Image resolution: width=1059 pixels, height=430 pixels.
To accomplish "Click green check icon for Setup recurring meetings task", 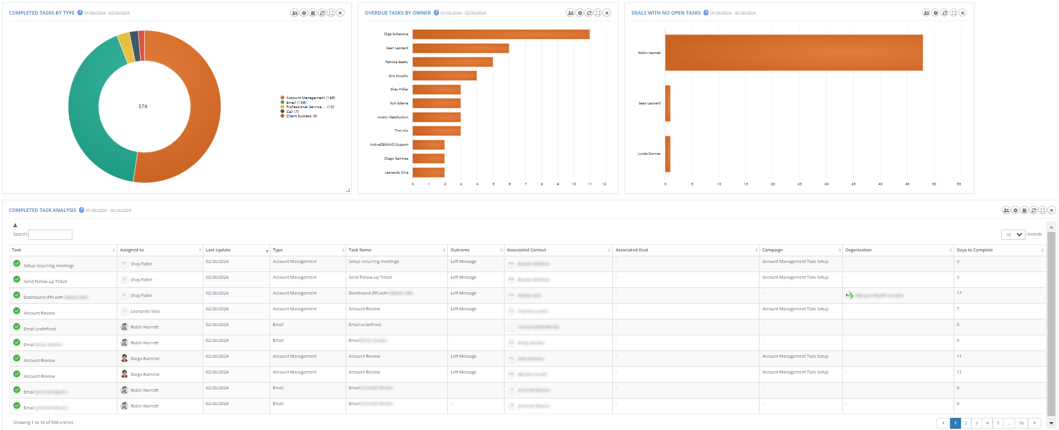I will click(x=16, y=264).
